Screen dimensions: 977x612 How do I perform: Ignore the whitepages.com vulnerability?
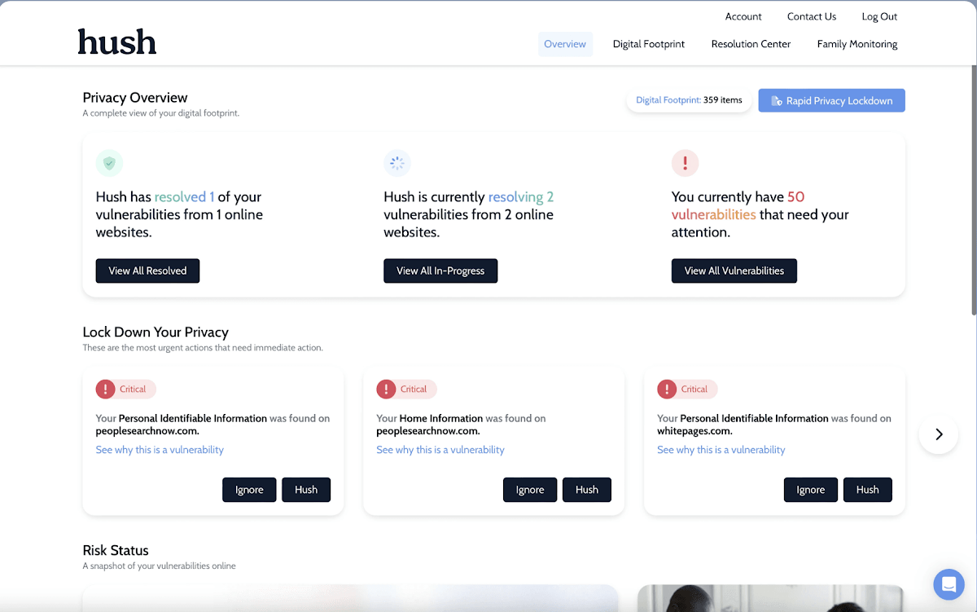click(x=811, y=490)
